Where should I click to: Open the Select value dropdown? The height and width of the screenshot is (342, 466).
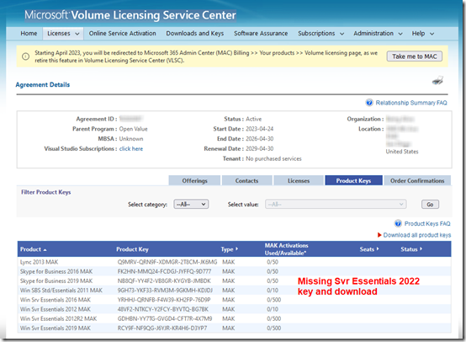336,204
